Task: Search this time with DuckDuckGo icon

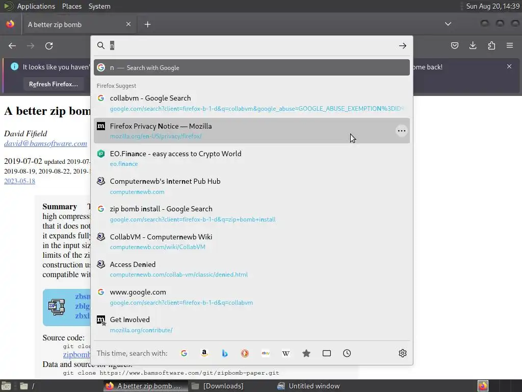Action: [245, 353]
